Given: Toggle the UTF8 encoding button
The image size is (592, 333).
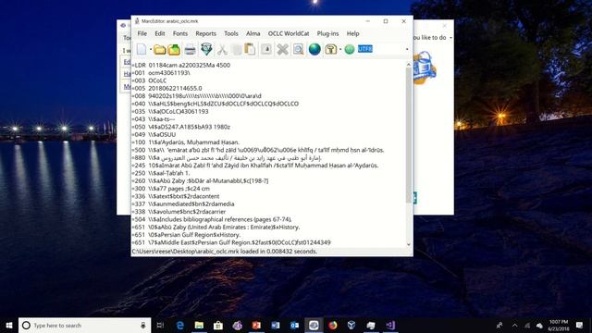Looking at the screenshot, I should [365, 49].
